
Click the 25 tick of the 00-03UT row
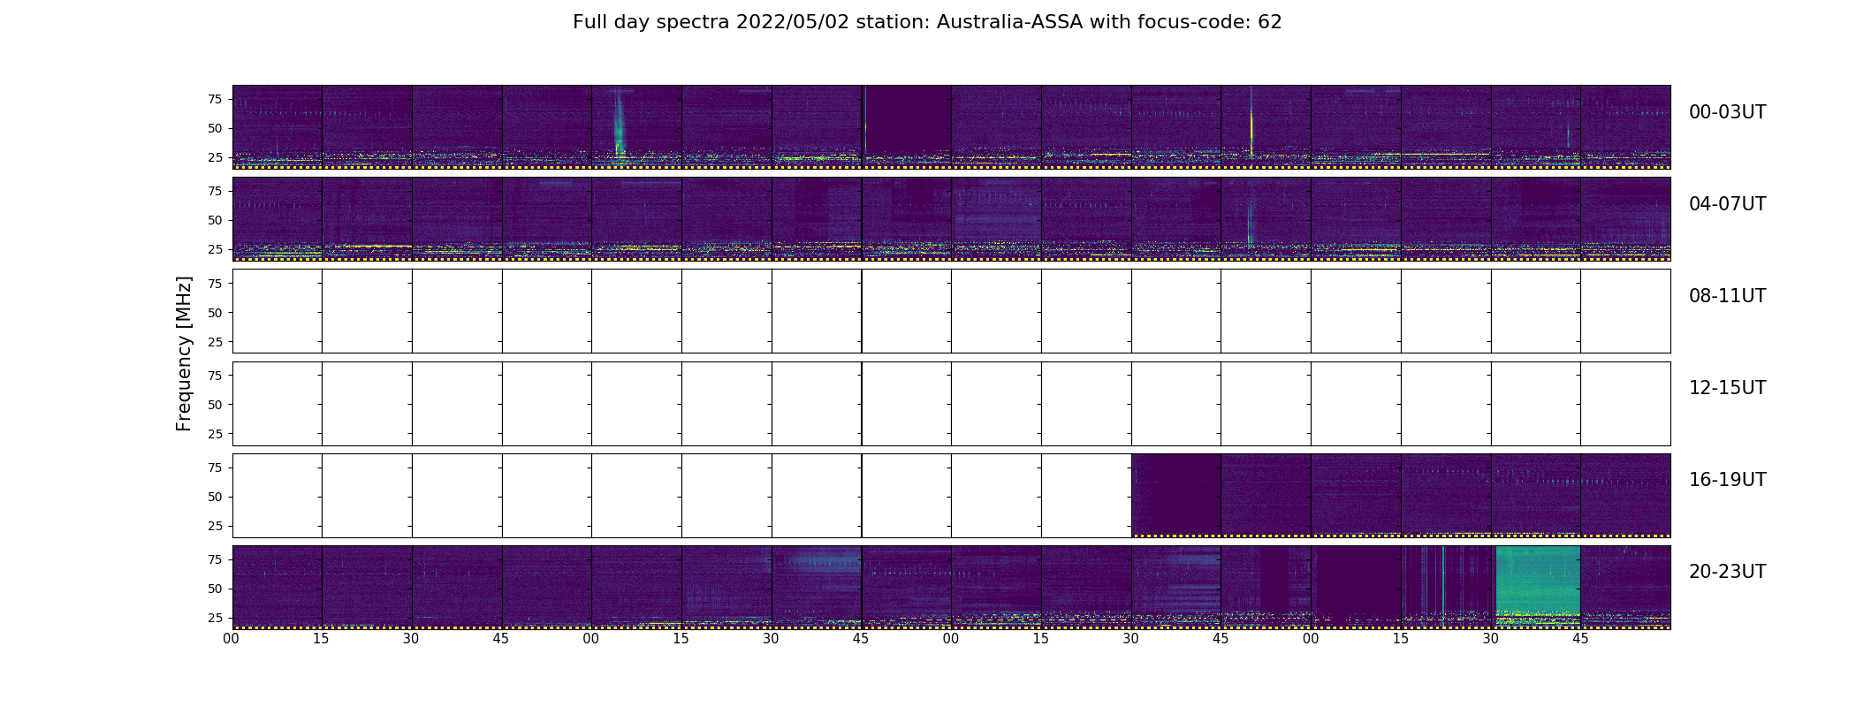point(215,157)
